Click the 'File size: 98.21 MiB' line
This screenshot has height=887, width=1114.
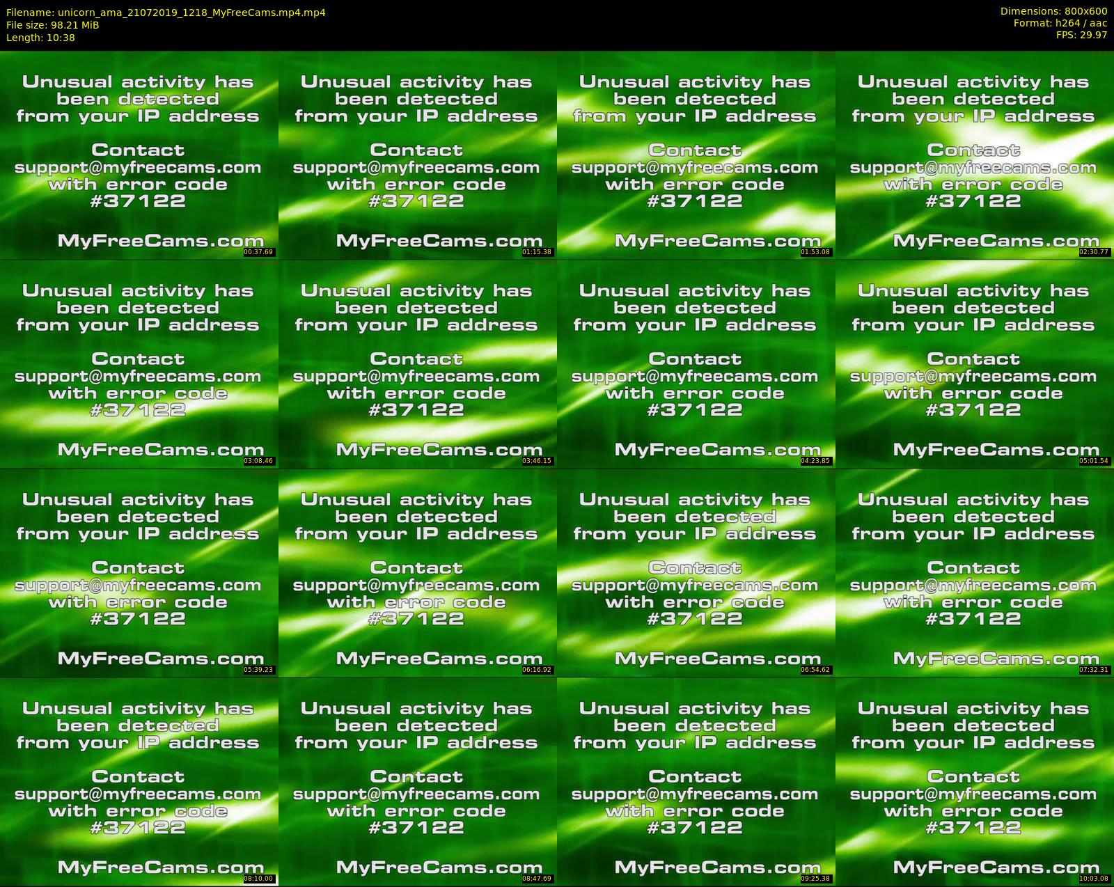pyautogui.click(x=53, y=25)
